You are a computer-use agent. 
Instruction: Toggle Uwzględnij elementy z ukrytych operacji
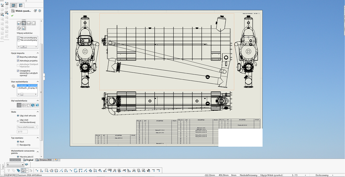[18, 71]
